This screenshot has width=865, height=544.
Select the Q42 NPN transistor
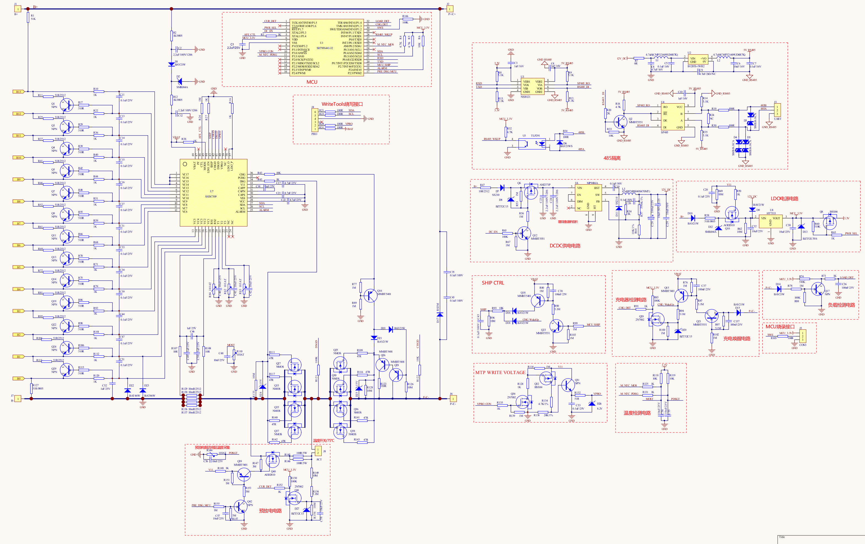(240, 506)
